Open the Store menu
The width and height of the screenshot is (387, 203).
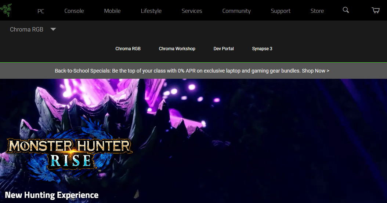[317, 11]
